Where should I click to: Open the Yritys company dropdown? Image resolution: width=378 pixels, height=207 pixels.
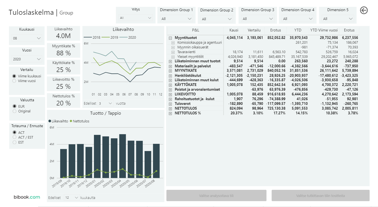coord(135,18)
